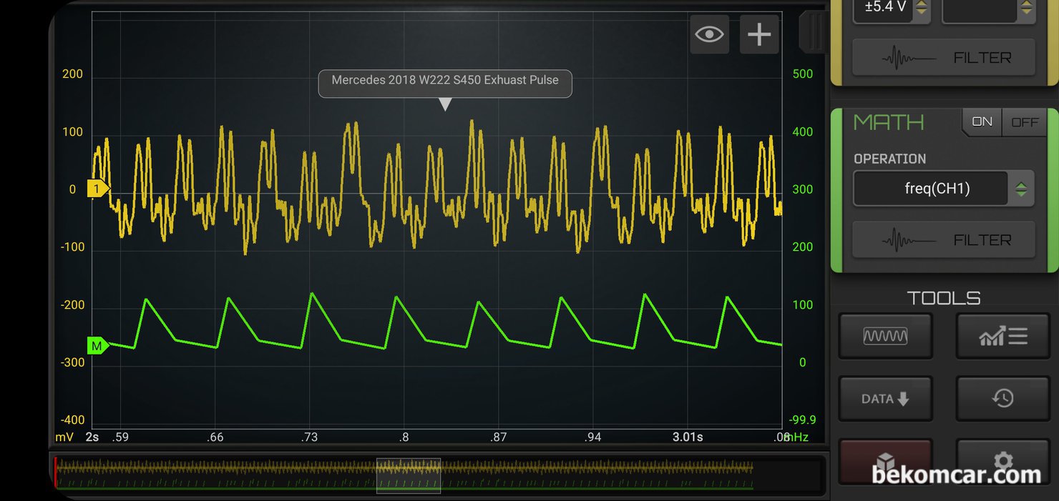Turn the MATH channel OFF
1059x501 pixels.
[x=1024, y=122]
